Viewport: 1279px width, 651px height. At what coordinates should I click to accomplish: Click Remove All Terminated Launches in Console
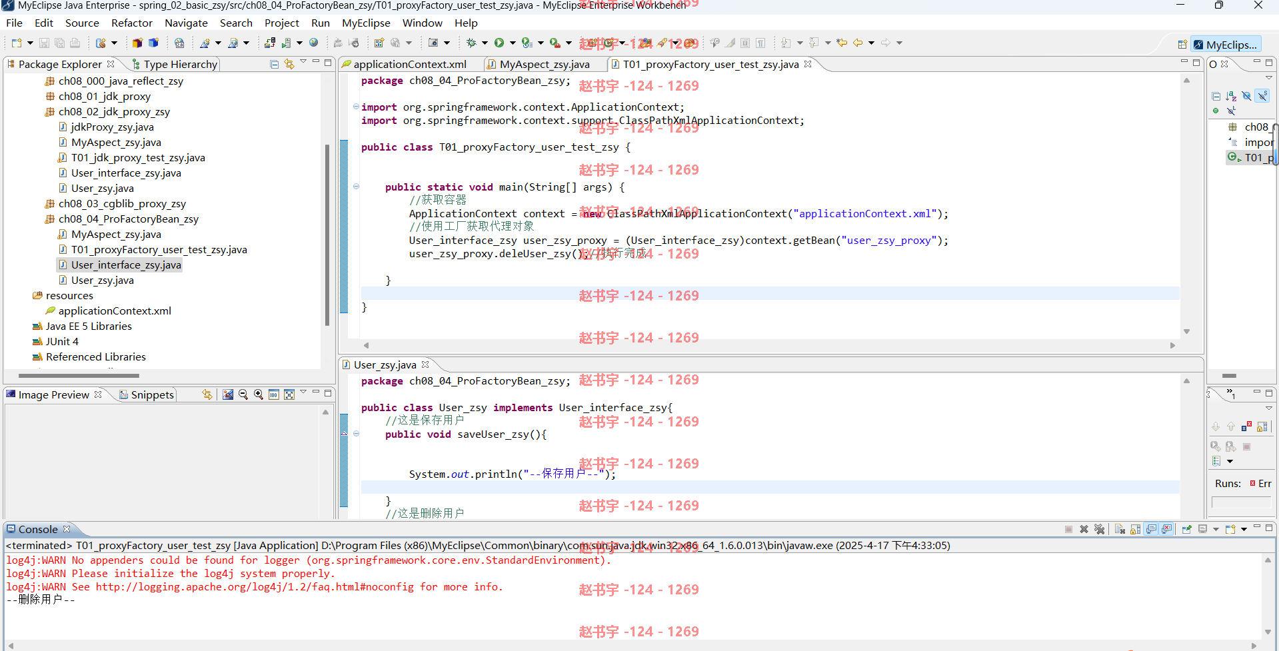(1099, 529)
